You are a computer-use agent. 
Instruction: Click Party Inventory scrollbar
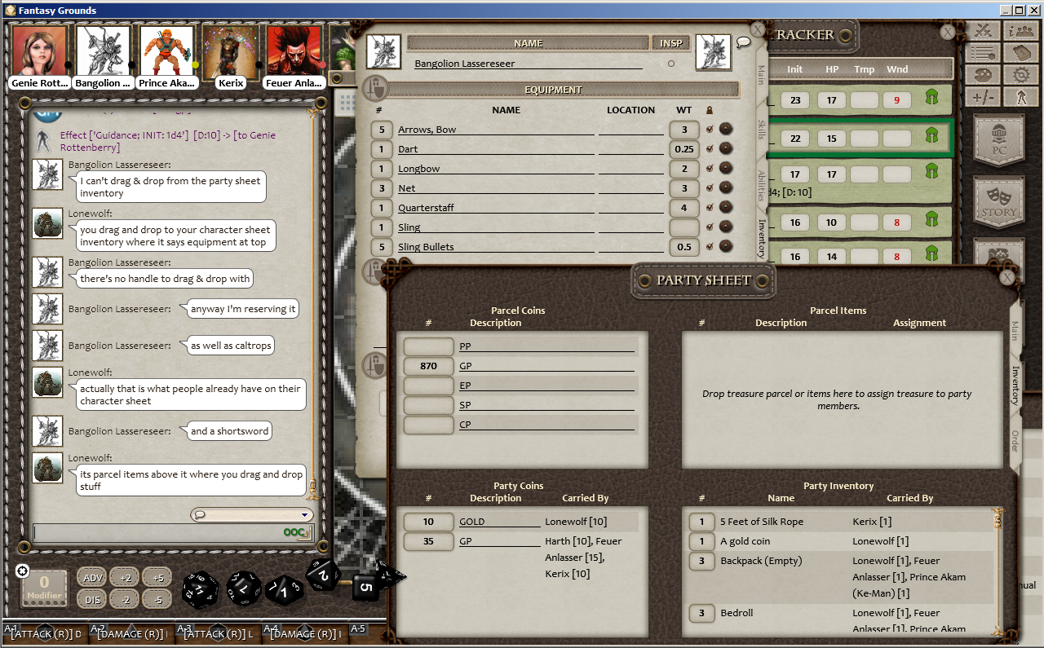click(x=996, y=571)
